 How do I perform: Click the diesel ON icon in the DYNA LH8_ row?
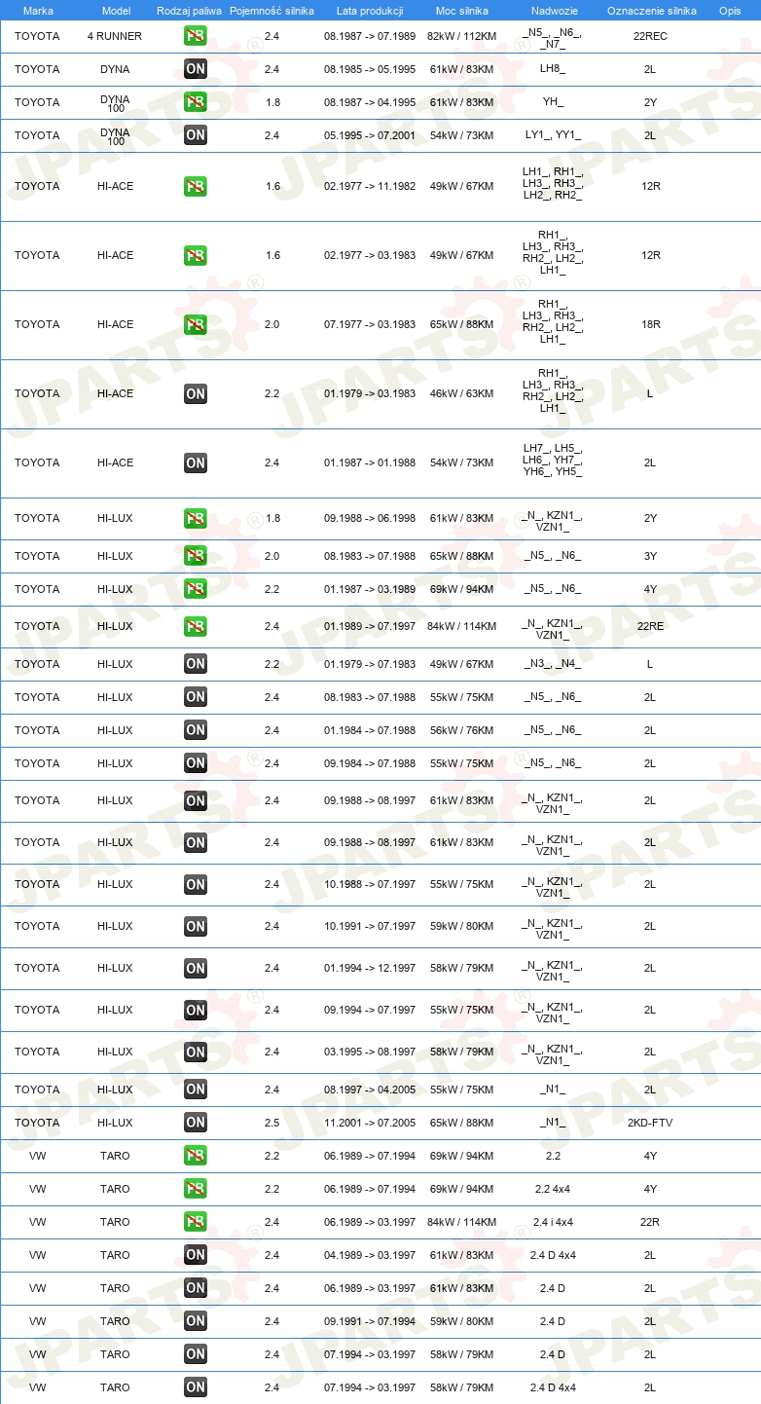pyautogui.click(x=196, y=69)
